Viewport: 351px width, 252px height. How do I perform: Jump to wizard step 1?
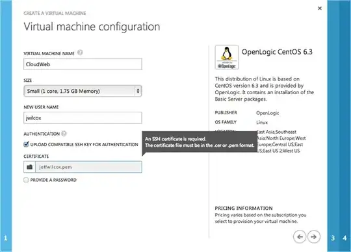point(6,238)
